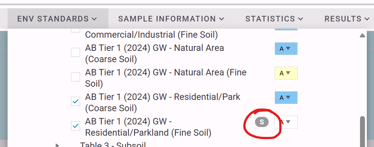Open the RESULTS menu
Image resolution: width=374 pixels, height=147 pixels.
tap(347, 18)
